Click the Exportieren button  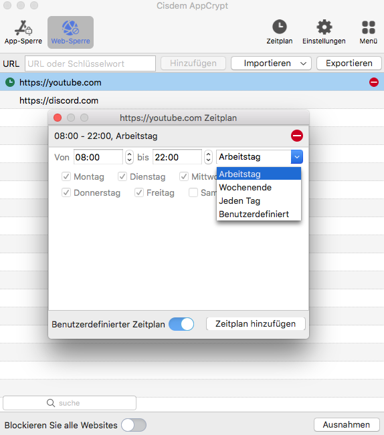(349, 63)
